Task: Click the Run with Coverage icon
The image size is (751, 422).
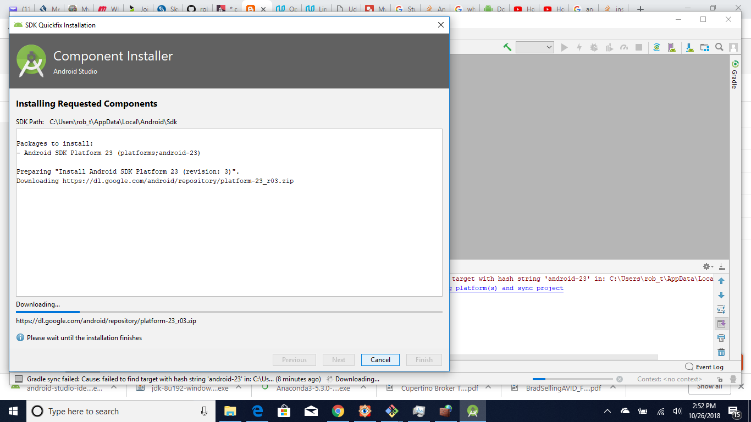Action: point(609,48)
